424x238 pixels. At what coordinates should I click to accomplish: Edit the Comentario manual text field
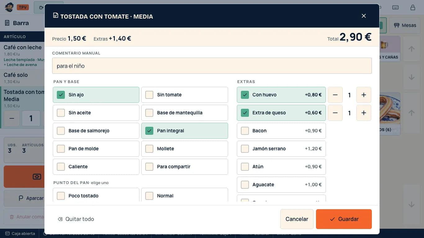pos(212,66)
